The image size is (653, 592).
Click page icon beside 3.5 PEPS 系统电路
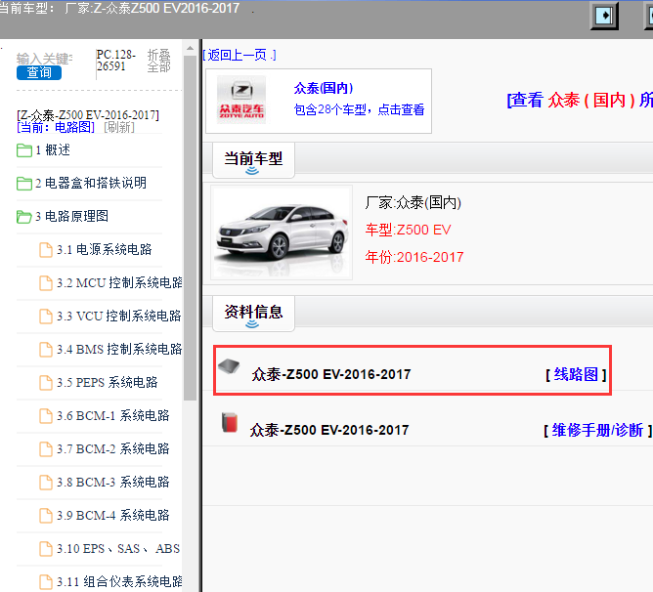pyautogui.click(x=46, y=383)
